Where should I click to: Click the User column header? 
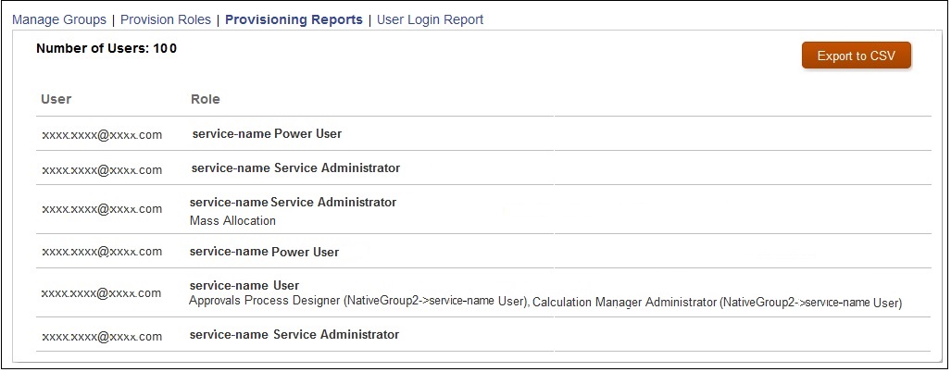tap(56, 99)
